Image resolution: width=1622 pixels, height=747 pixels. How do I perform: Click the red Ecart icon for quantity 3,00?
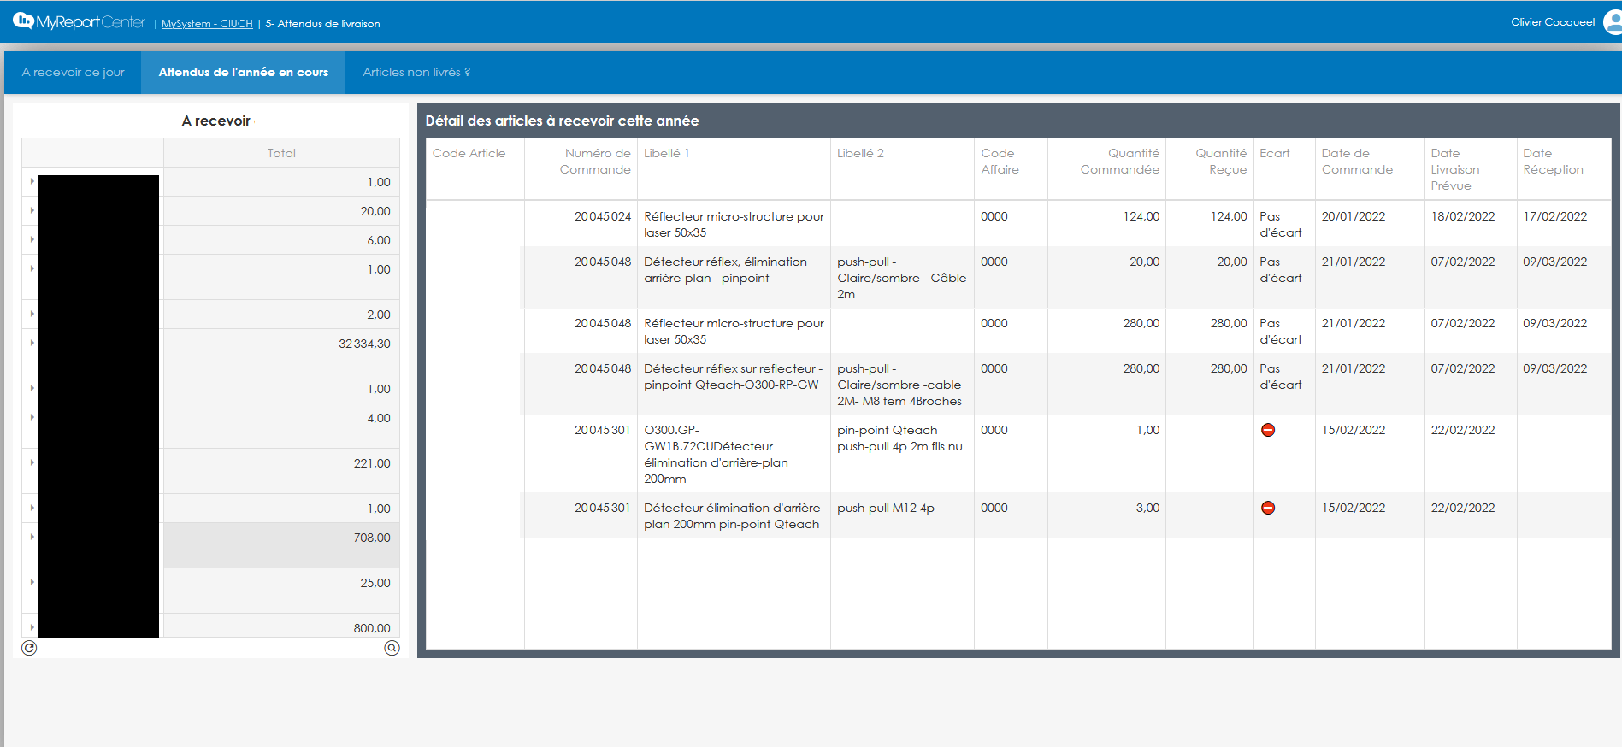coord(1268,508)
